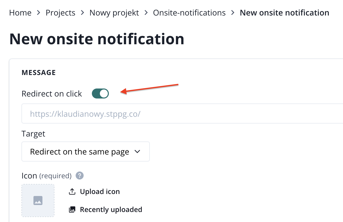Click the image placeholder icon
The height and width of the screenshot is (222, 343).
(x=38, y=200)
